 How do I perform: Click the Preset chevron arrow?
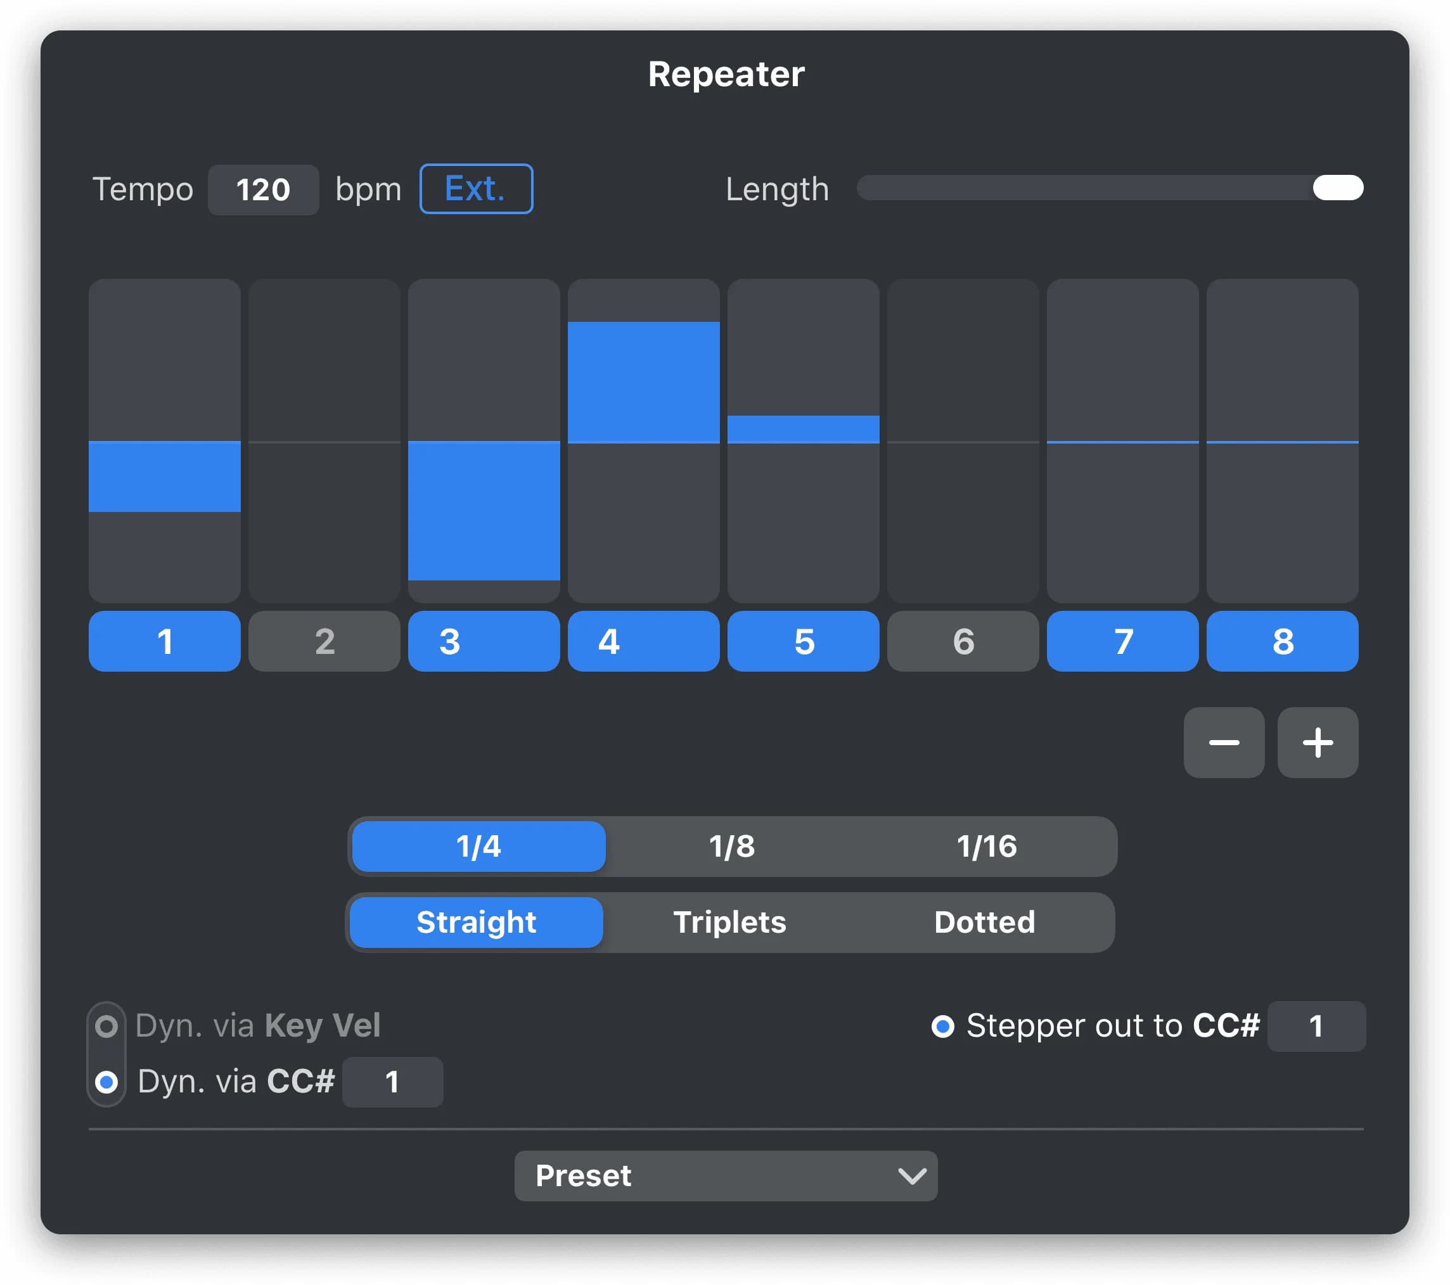pyautogui.click(x=911, y=1177)
